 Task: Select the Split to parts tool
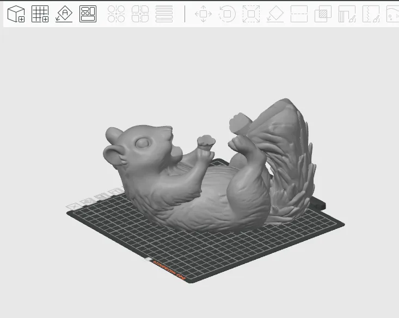pyautogui.click(x=140, y=14)
